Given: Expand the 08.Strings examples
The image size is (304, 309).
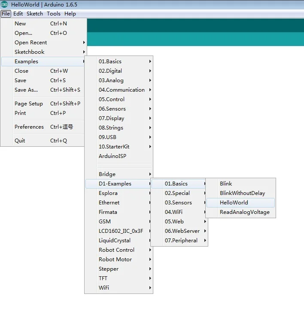Looking at the screenshot, I should pos(119,127).
